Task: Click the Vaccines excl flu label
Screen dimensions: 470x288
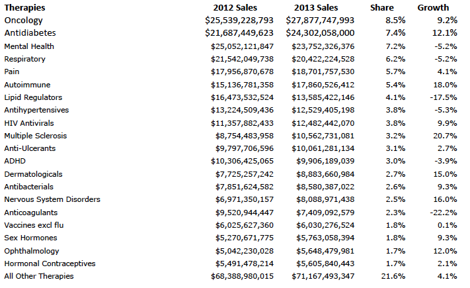Action: pos(34,225)
